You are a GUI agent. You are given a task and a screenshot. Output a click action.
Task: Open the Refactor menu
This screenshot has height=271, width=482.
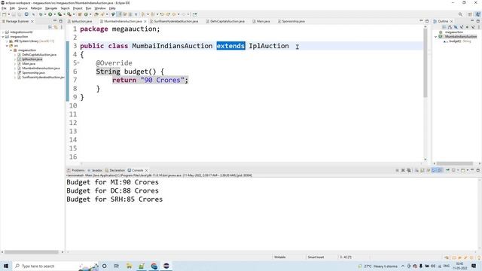coord(36,8)
